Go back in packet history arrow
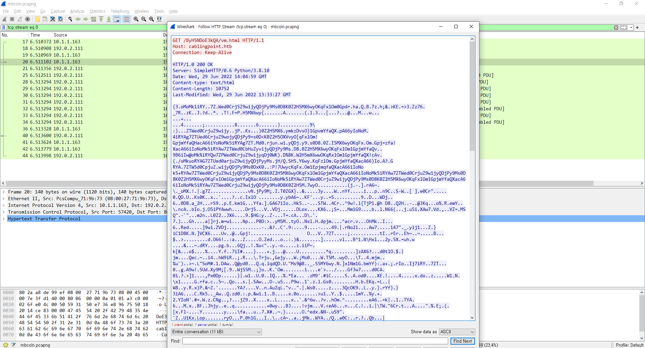The height and width of the screenshot is (348, 645). [x=78, y=19]
